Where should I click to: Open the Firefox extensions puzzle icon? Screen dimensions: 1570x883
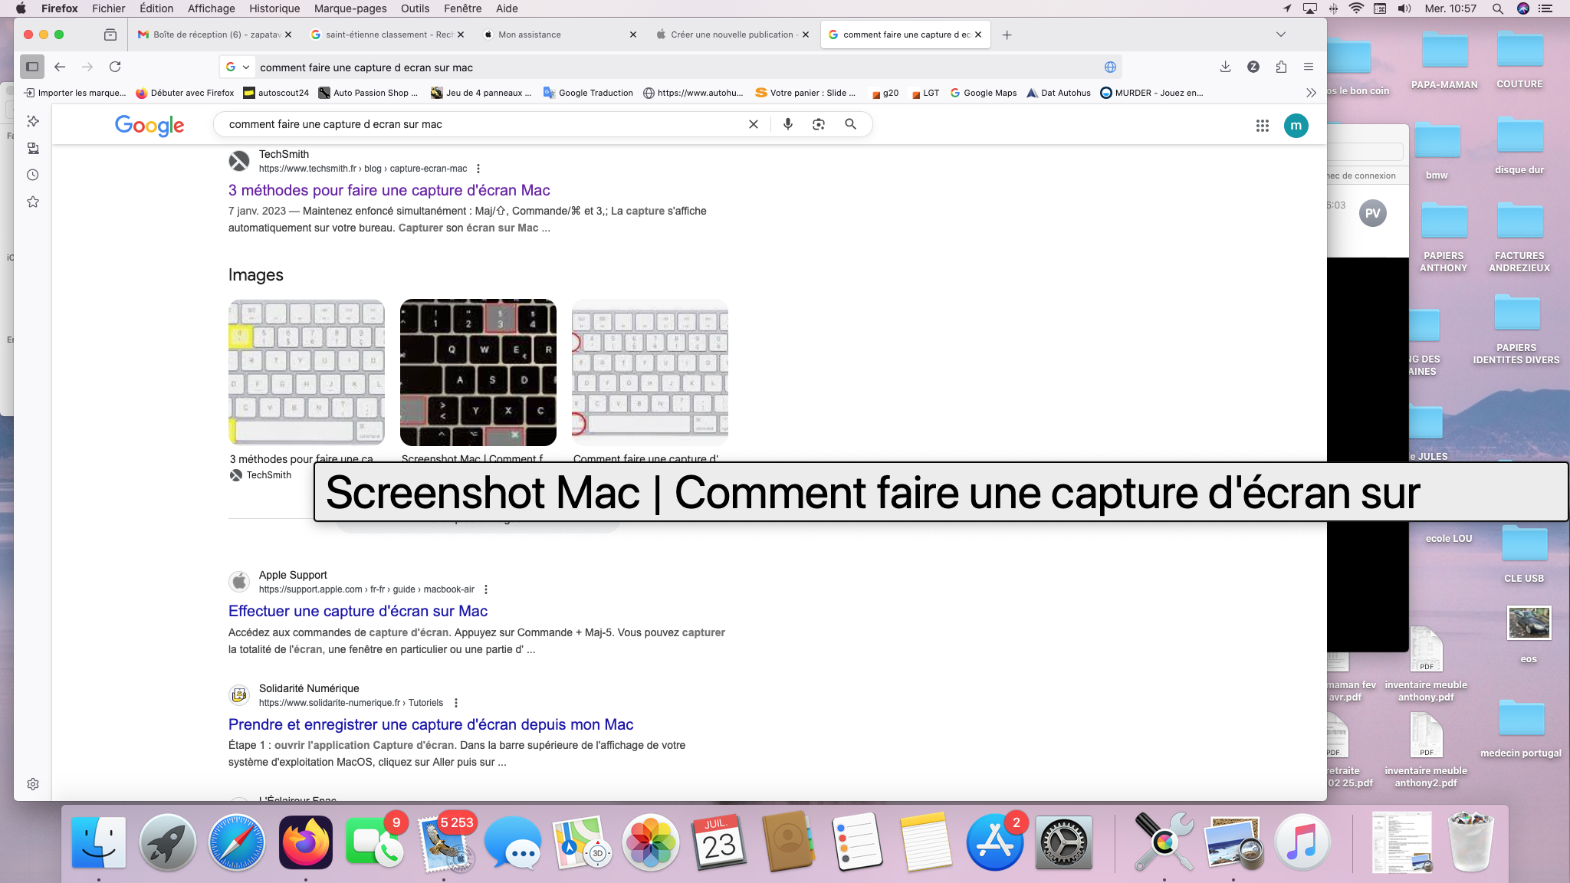[x=1281, y=67]
